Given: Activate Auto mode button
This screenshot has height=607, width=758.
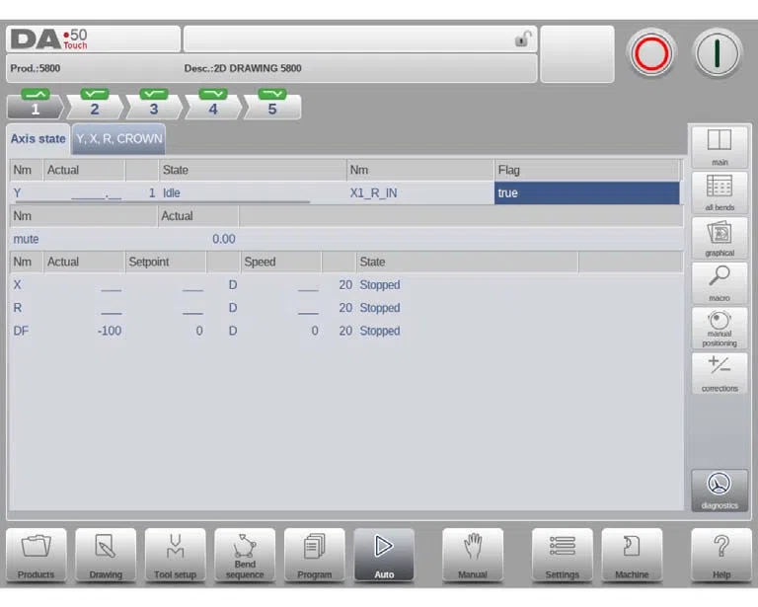Looking at the screenshot, I should (384, 555).
